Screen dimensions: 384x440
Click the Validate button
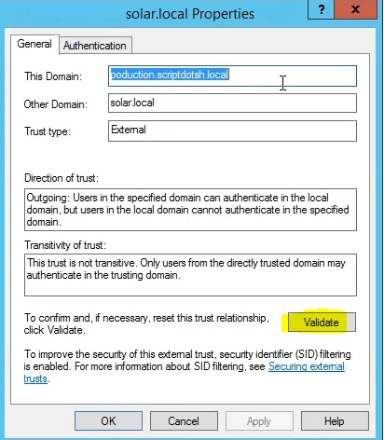tap(322, 323)
